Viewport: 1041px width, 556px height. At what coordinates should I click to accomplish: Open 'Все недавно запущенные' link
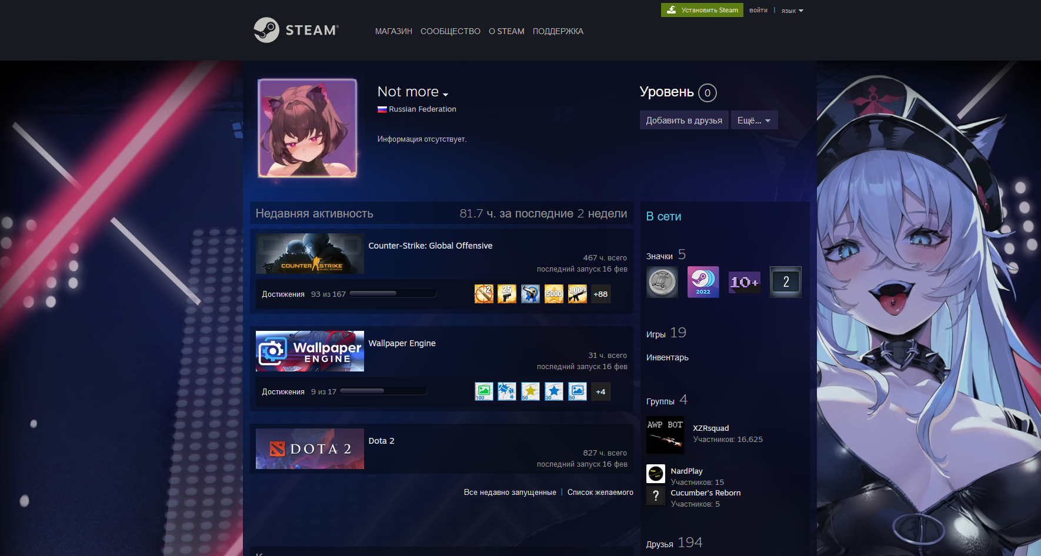(x=510, y=493)
